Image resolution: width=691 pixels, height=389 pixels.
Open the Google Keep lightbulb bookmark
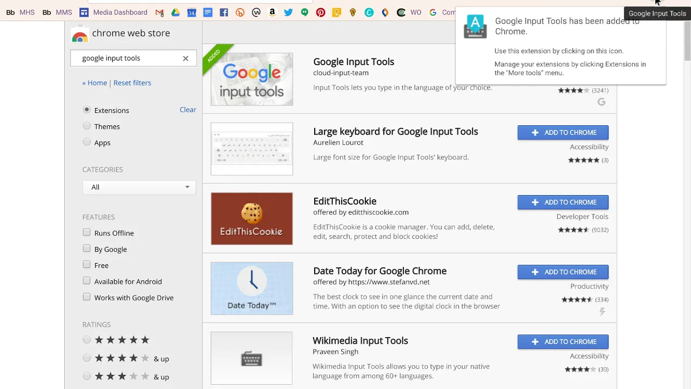tap(337, 12)
